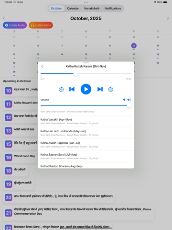Select the October tab
Viewport: 172px width, 230px height.
[56, 8]
